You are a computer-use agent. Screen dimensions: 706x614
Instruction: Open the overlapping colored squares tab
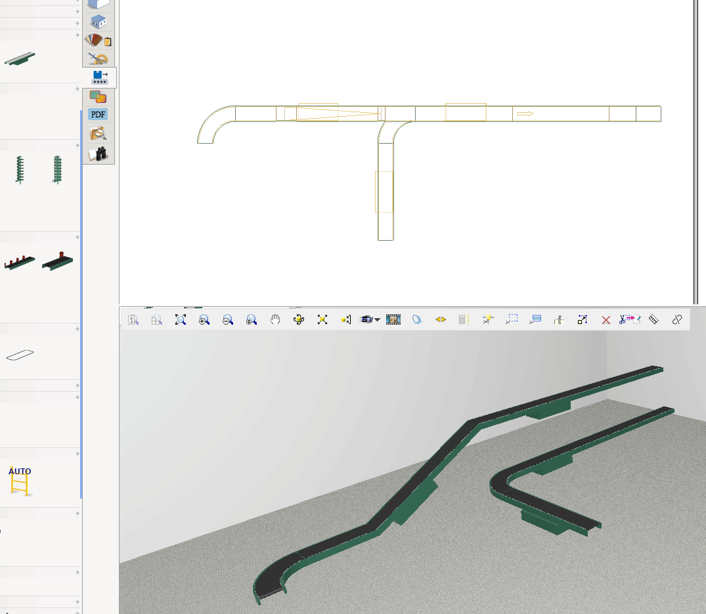point(98,96)
